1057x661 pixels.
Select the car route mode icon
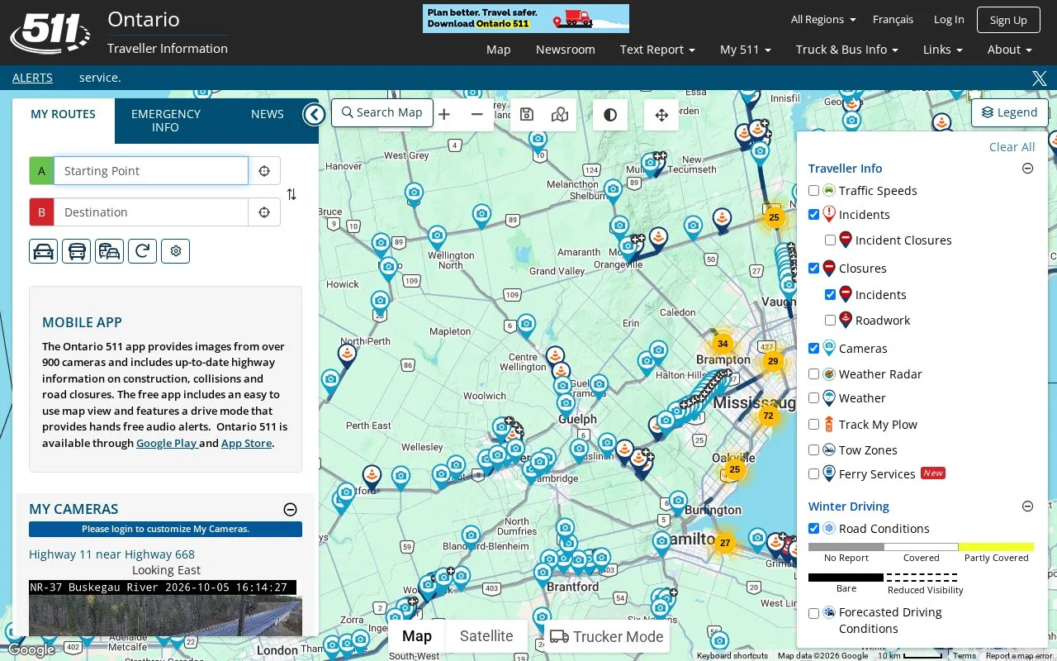tap(44, 251)
